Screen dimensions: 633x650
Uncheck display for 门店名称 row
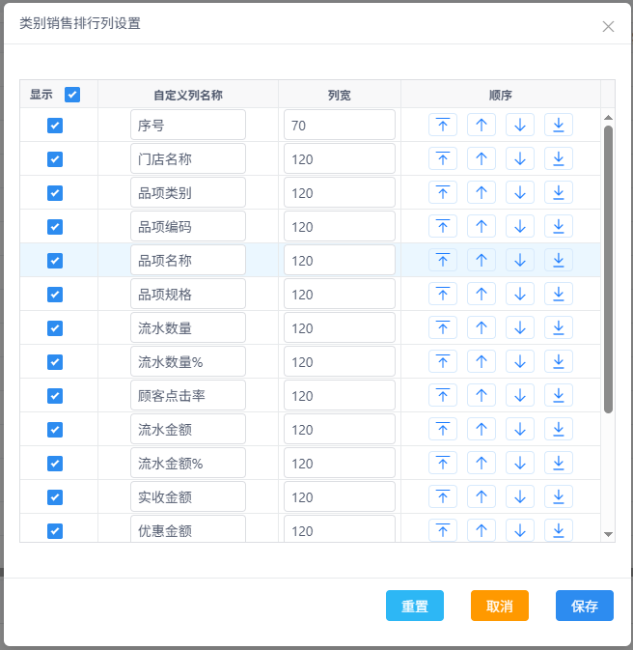55,159
